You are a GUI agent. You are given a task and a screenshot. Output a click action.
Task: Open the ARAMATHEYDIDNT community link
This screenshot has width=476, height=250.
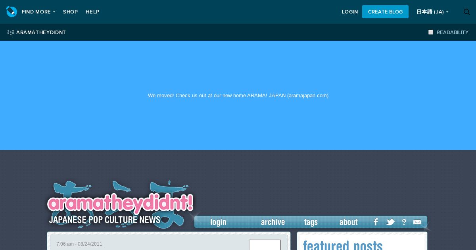[x=41, y=33]
